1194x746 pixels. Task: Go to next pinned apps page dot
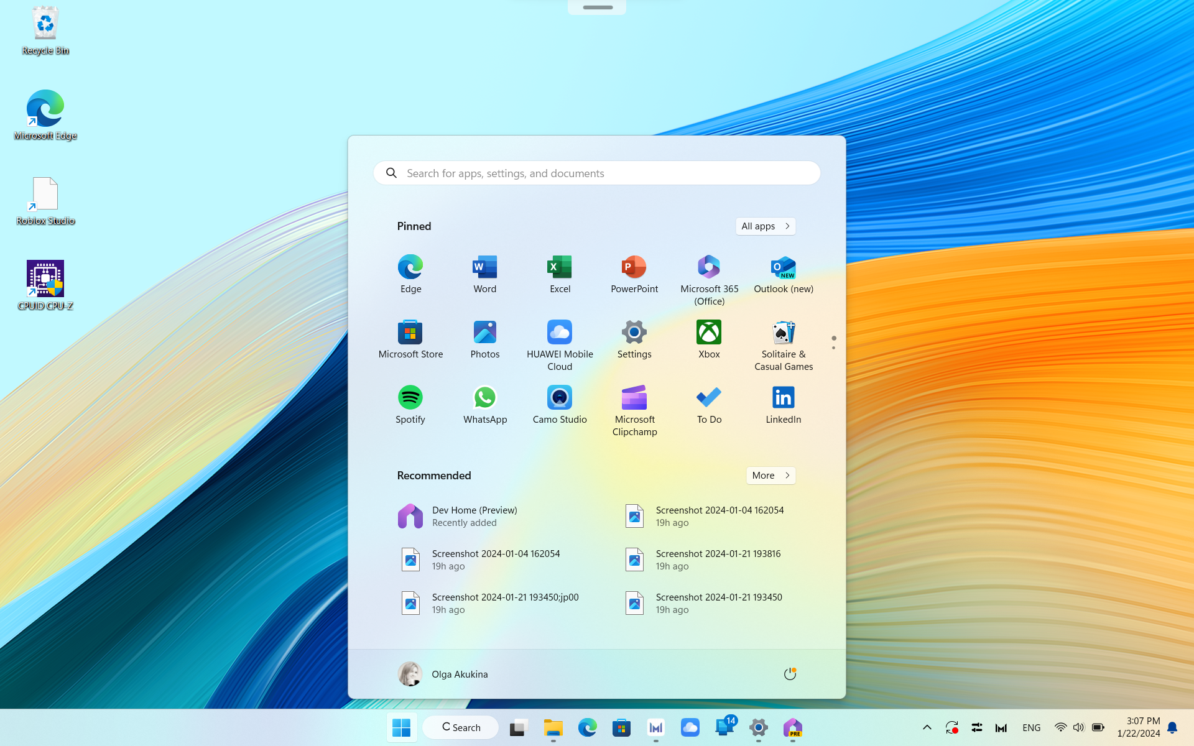click(x=834, y=348)
